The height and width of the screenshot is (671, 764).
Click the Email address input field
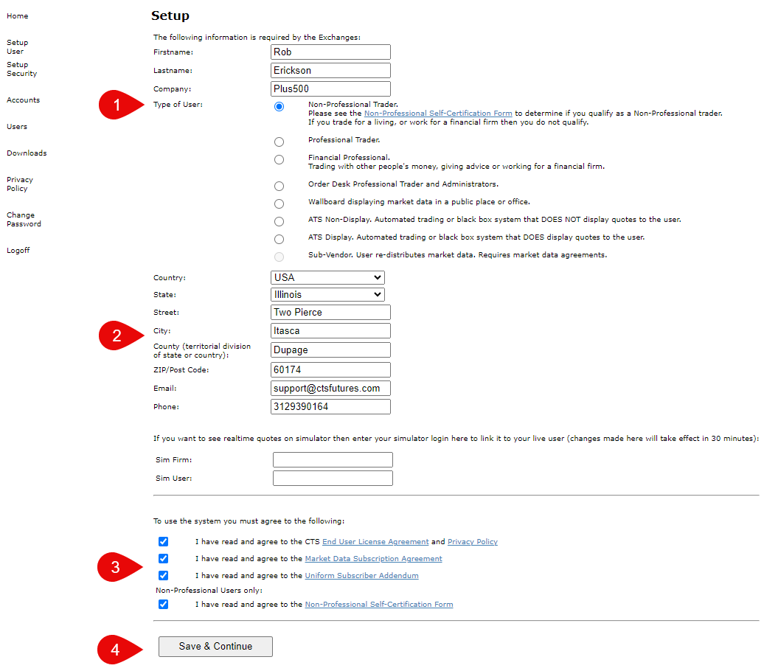[330, 388]
